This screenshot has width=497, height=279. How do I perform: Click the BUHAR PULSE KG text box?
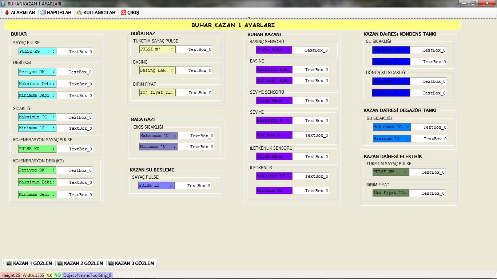pyautogui.click(x=75, y=52)
